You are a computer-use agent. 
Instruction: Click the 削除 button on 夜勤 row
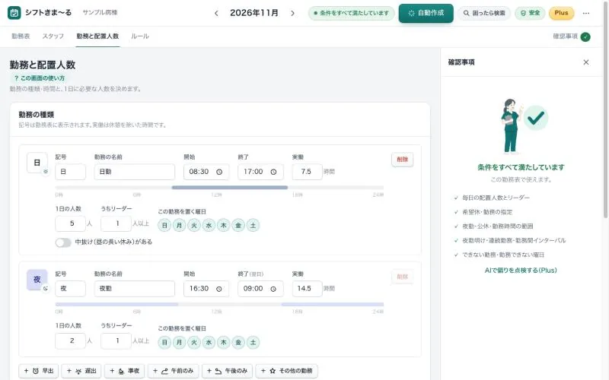coord(403,277)
